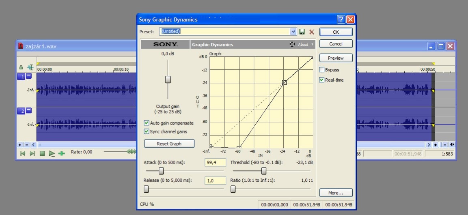This screenshot has height=215, width=468.
Task: Select the edit tool icon next to the lock
Action: click(30, 67)
